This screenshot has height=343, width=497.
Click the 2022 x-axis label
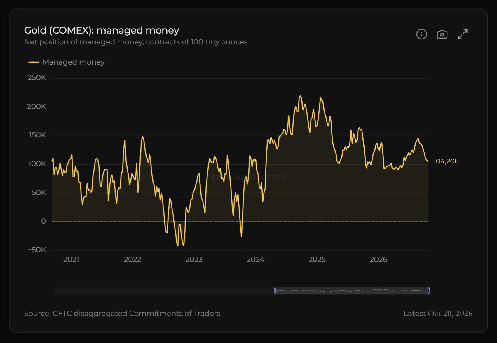133,260
